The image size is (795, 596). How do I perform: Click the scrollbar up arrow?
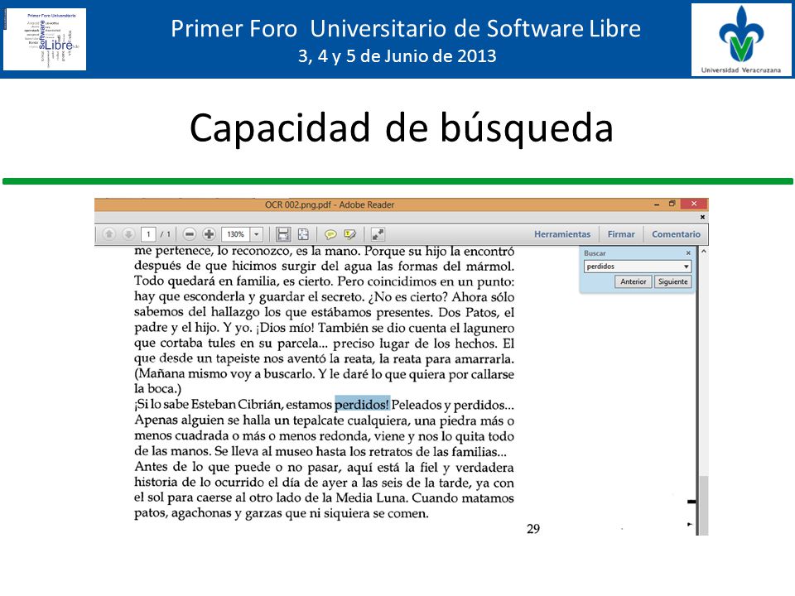[x=704, y=252]
